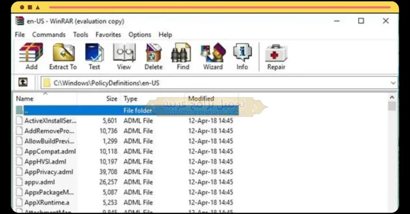Click the Add archive toolbar icon
This screenshot has width=410, height=214.
[31, 56]
